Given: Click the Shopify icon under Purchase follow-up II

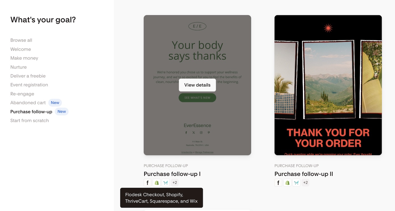Looking at the screenshot, I should click(287, 183).
